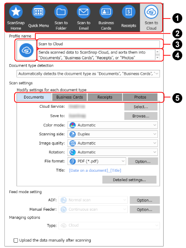Viewport: 186px width, 248px height.
Task: Click the Image quality Automatic icon
Action: click(72, 143)
